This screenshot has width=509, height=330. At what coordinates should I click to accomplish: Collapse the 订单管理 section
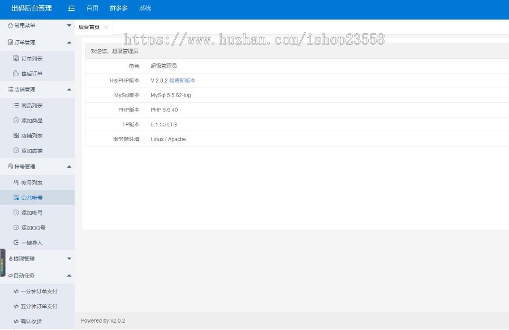69,42
